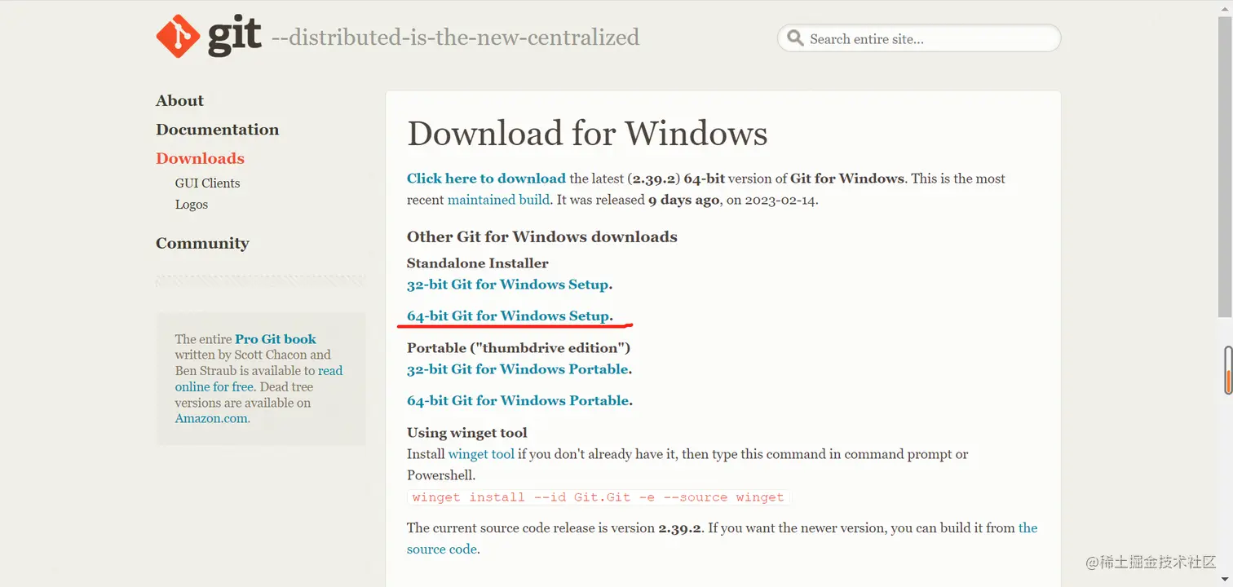Click the Standalone Installer label
Screen dimensions: 1233x587
pos(478,263)
